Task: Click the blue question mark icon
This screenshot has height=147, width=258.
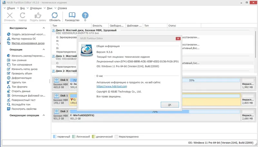Action: click(x=85, y=15)
